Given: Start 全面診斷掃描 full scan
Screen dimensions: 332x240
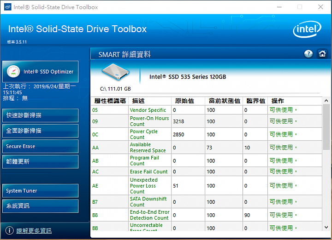Looking at the screenshot, I should pyautogui.click(x=41, y=131).
